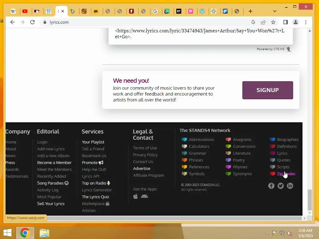
Task: Click the scroll up arrow
Action: click(x=310, y=31)
